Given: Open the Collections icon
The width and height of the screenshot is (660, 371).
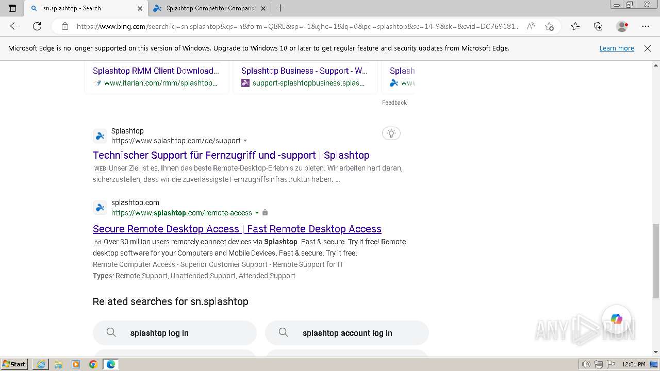Looking at the screenshot, I should [598, 26].
